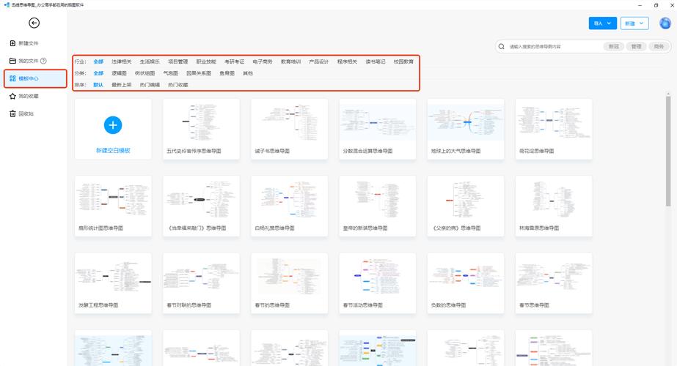Sort templates by 热门编辑
The height and width of the screenshot is (366, 677).
tap(150, 85)
